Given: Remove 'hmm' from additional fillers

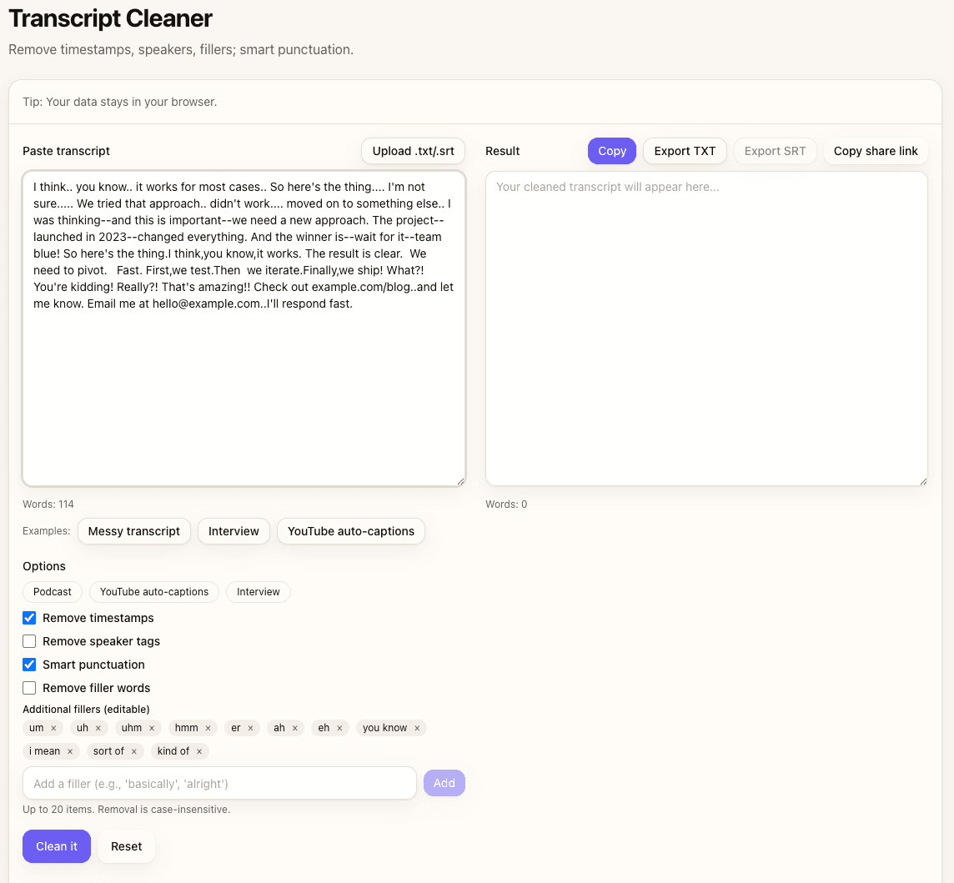Looking at the screenshot, I should pyautogui.click(x=208, y=728).
